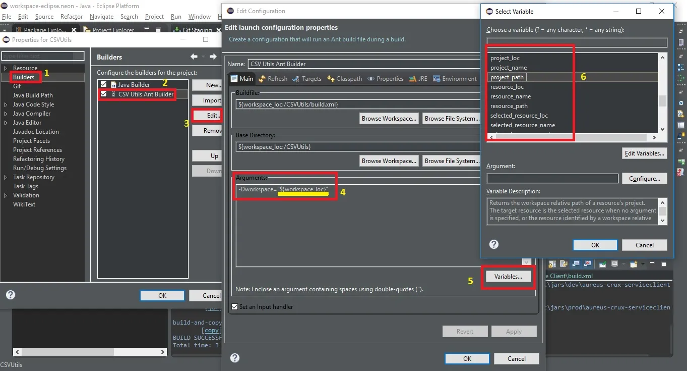
Task: Open the Source menu
Action: pos(44,17)
